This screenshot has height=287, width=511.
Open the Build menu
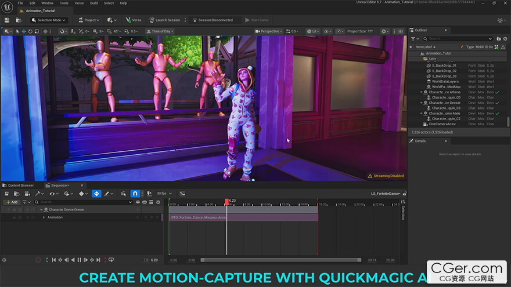[93, 3]
